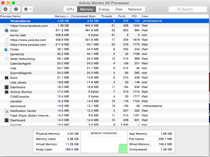This screenshot has width=210, height=157.
Task: Select the discoveryd process row
Action: click(104, 106)
